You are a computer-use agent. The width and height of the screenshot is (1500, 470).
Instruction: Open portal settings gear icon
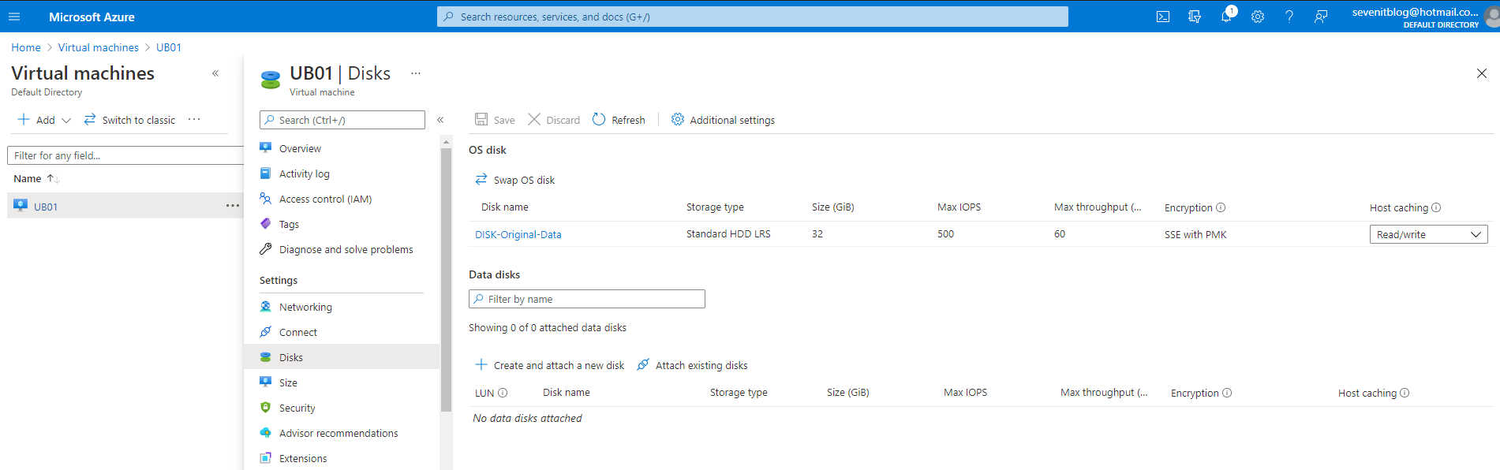pyautogui.click(x=1257, y=17)
